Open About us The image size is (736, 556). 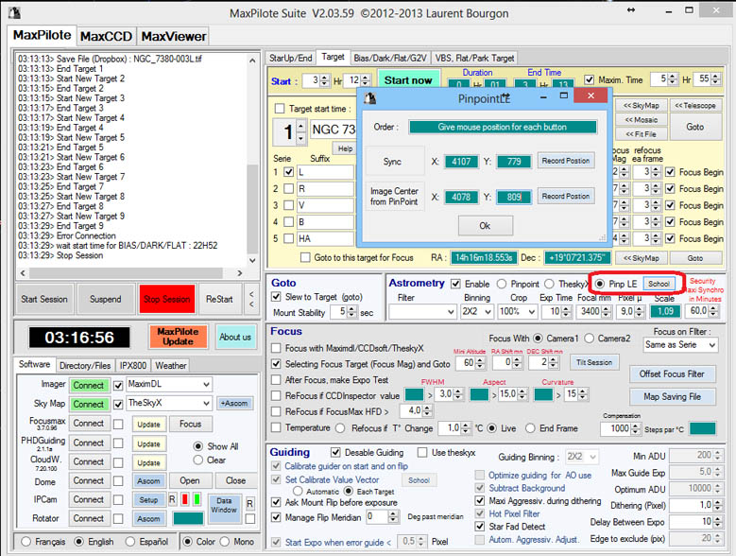(235, 337)
